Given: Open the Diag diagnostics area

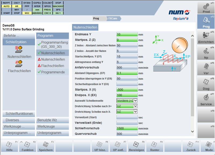Looking at the screenshot, I should (206, 83).
